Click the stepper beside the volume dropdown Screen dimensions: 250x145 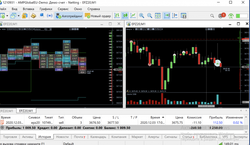tap(51, 29)
